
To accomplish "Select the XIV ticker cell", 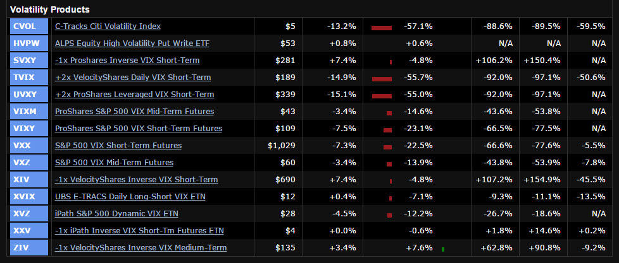I will pos(29,180).
